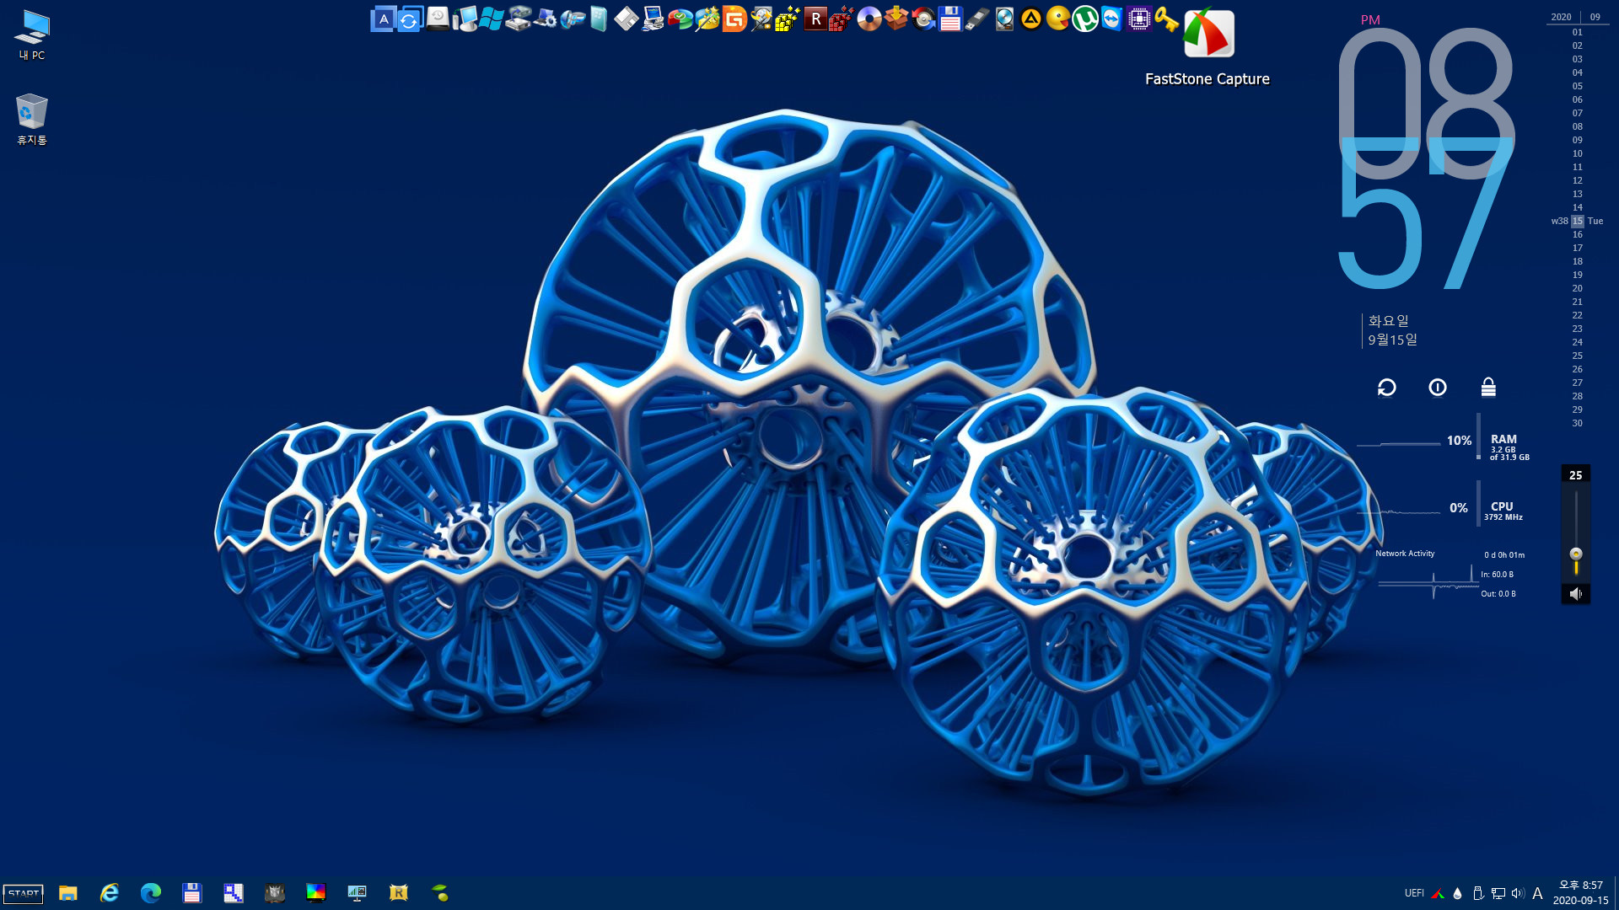Open the blue-white grid taskbar icon
This screenshot has width=1619, height=910.
(x=234, y=893)
